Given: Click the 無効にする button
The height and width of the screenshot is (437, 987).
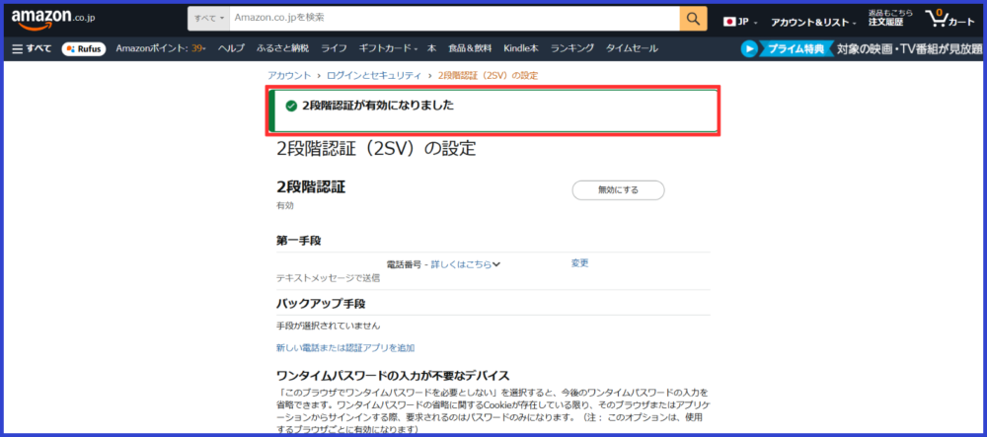Looking at the screenshot, I should (x=618, y=189).
